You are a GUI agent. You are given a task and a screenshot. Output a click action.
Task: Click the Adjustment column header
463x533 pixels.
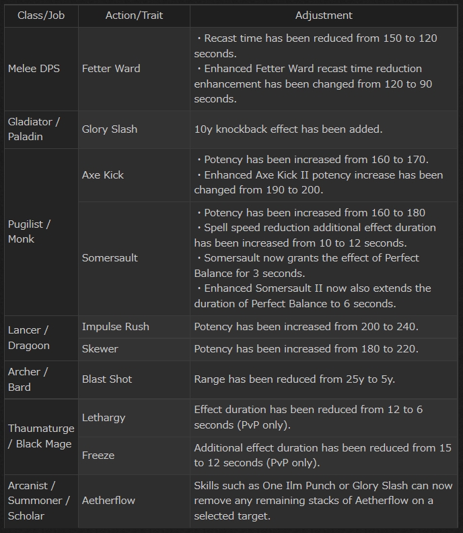pyautogui.click(x=324, y=15)
